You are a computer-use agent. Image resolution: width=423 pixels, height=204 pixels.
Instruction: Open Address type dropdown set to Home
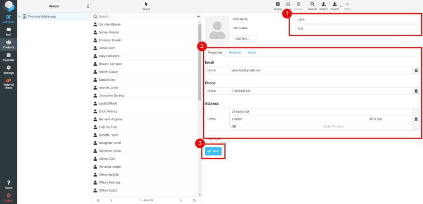coord(217,119)
